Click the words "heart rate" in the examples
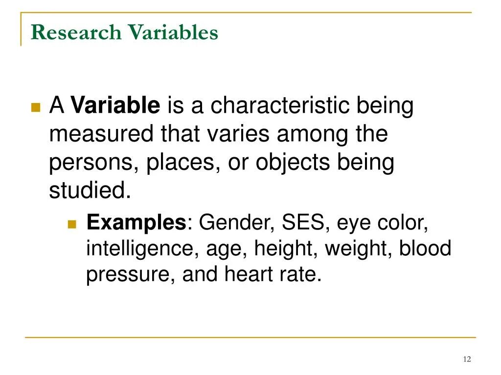The width and height of the screenshot is (501, 375). point(272,274)
